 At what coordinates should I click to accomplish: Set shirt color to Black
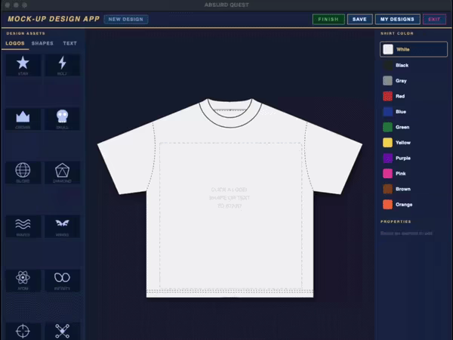(x=414, y=65)
